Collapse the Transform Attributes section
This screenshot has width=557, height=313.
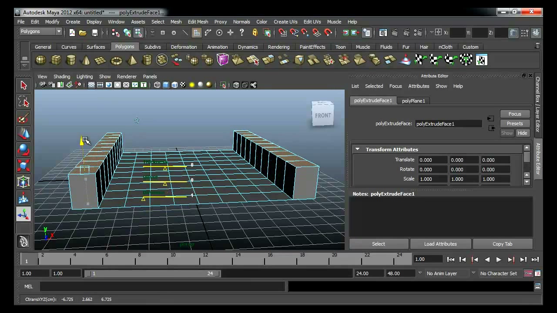(357, 150)
